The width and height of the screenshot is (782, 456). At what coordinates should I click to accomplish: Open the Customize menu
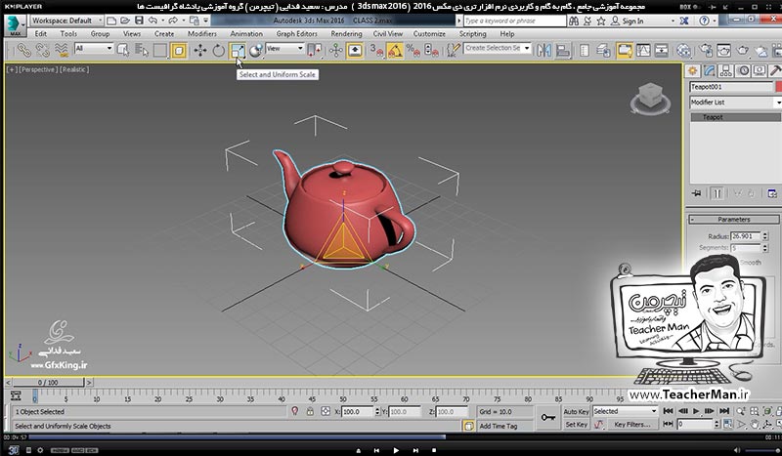click(x=429, y=34)
